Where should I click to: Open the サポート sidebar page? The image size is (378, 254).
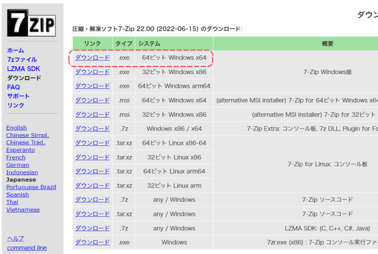[18, 96]
